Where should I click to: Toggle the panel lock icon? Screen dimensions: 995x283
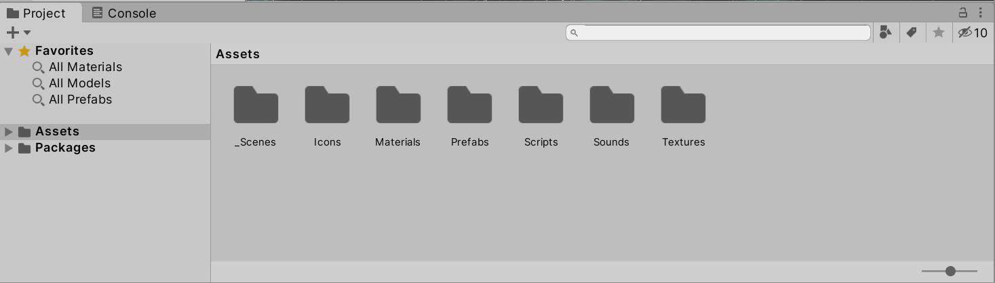coord(962,12)
